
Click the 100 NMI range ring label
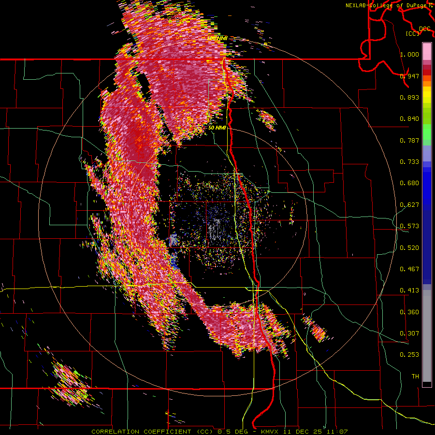217,38
